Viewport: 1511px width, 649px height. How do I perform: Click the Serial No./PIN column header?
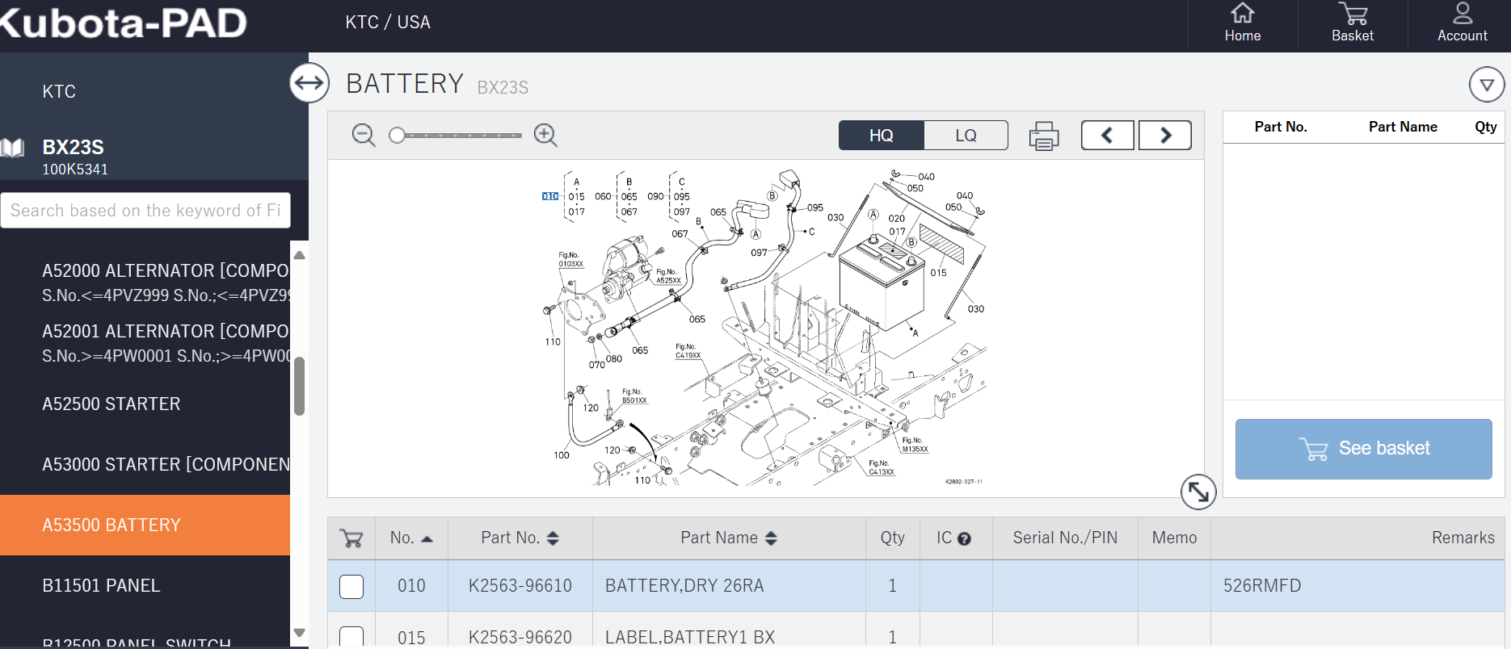(x=1065, y=538)
